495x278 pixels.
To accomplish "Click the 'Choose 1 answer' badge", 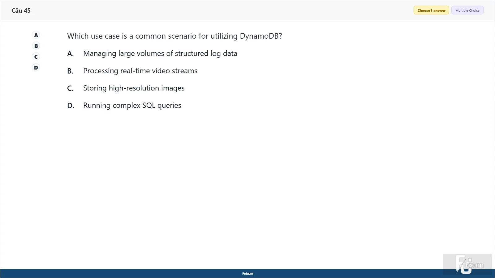I will [431, 11].
